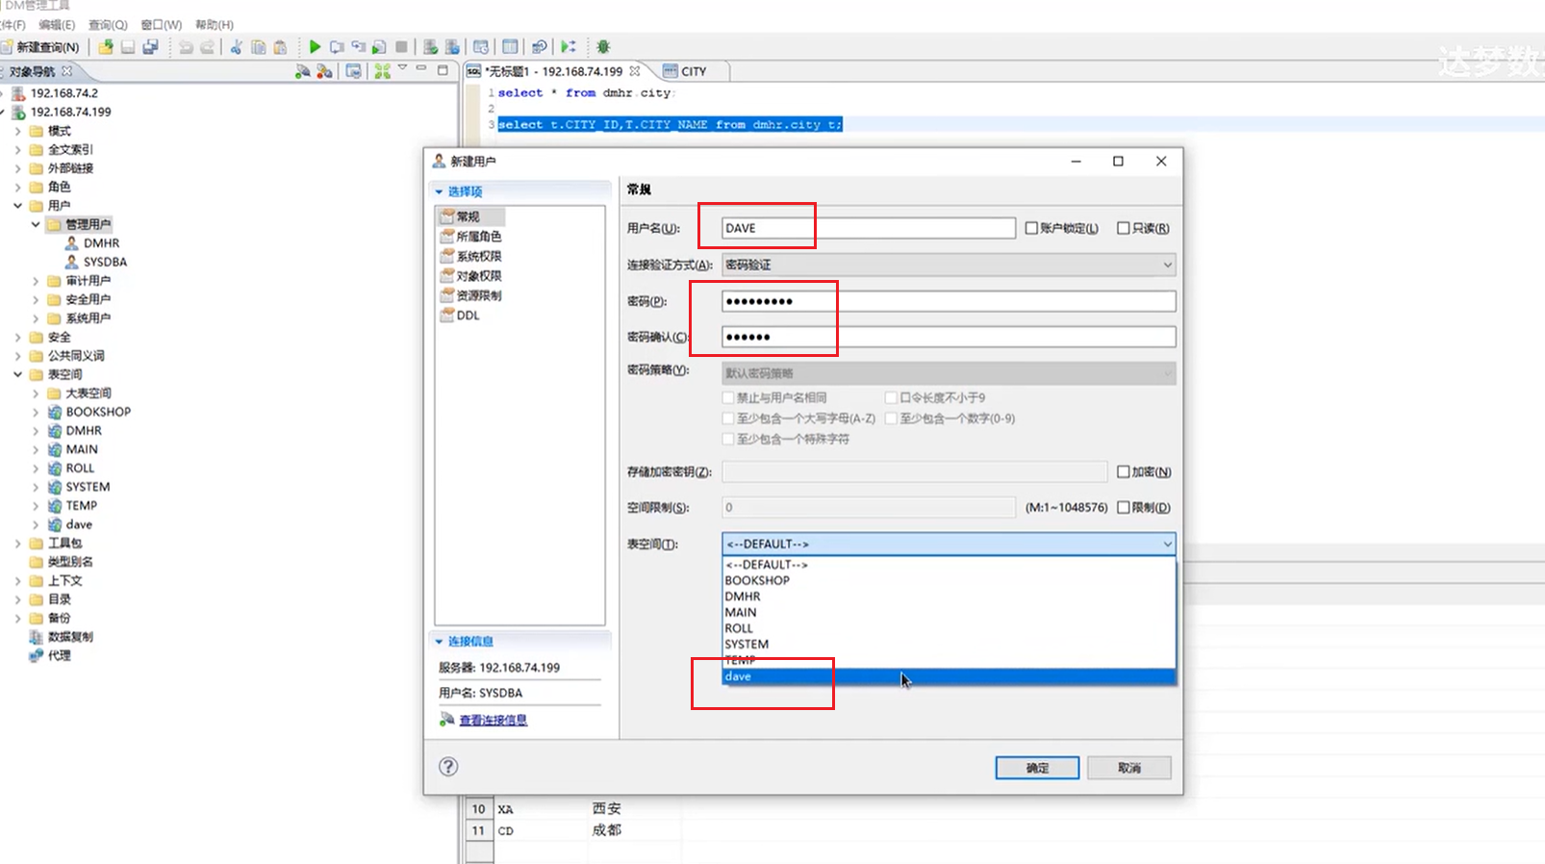Open the 查询(Q) menu
The height and width of the screenshot is (864, 1545).
(x=108, y=24)
